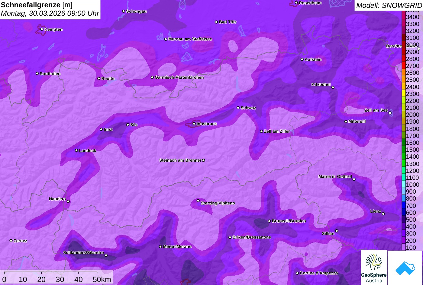This screenshot has height=285, width=423.
Task: Click the 2000 legend value
Action: pyautogui.click(x=413, y=115)
